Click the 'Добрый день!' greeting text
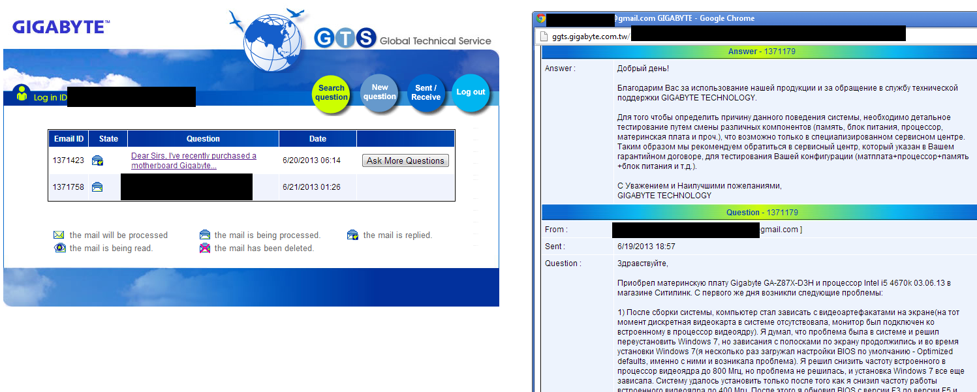Viewport: 977px width, 392px height. point(643,68)
